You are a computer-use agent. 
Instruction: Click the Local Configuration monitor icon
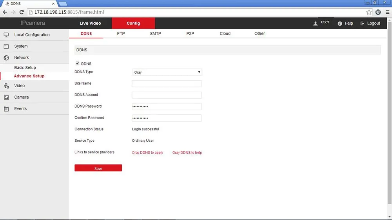(6, 35)
